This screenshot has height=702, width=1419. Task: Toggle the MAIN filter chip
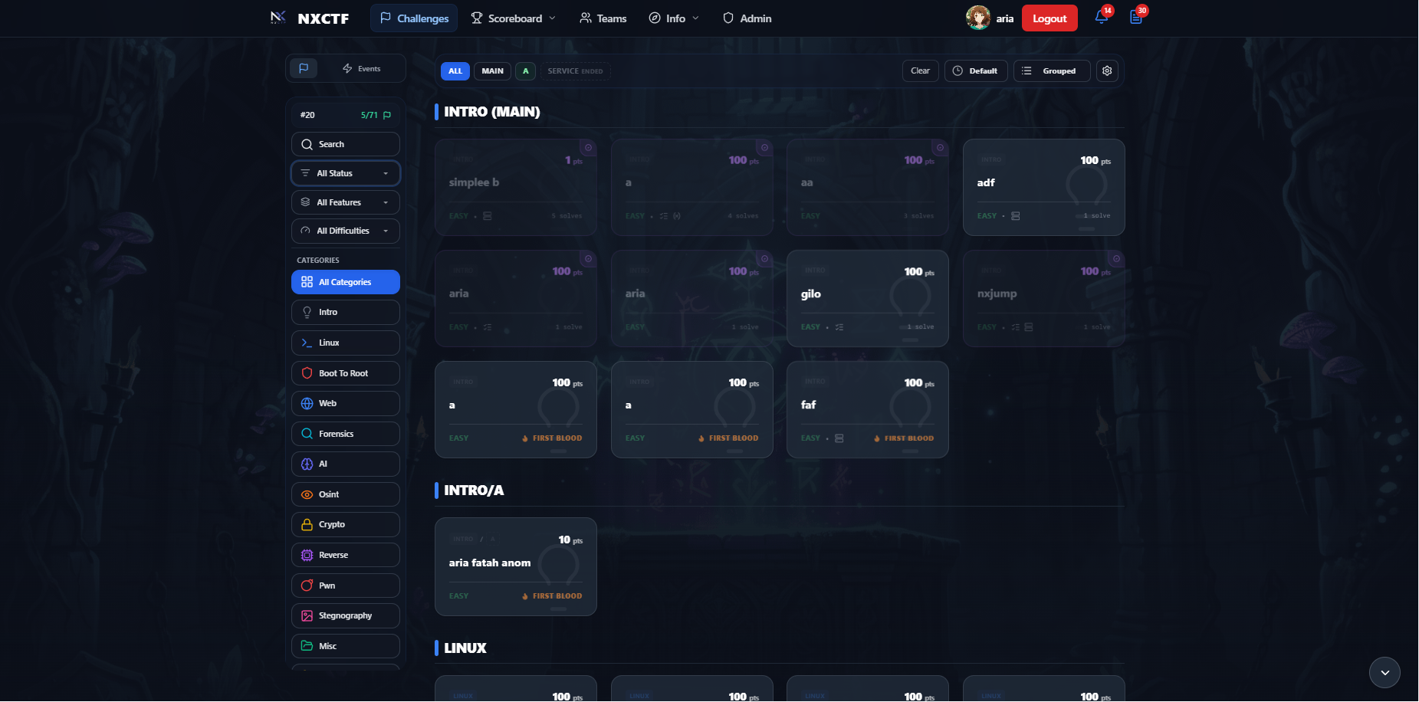point(493,71)
